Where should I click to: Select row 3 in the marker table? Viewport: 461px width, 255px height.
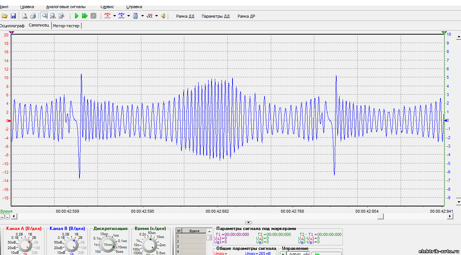(x=191, y=247)
